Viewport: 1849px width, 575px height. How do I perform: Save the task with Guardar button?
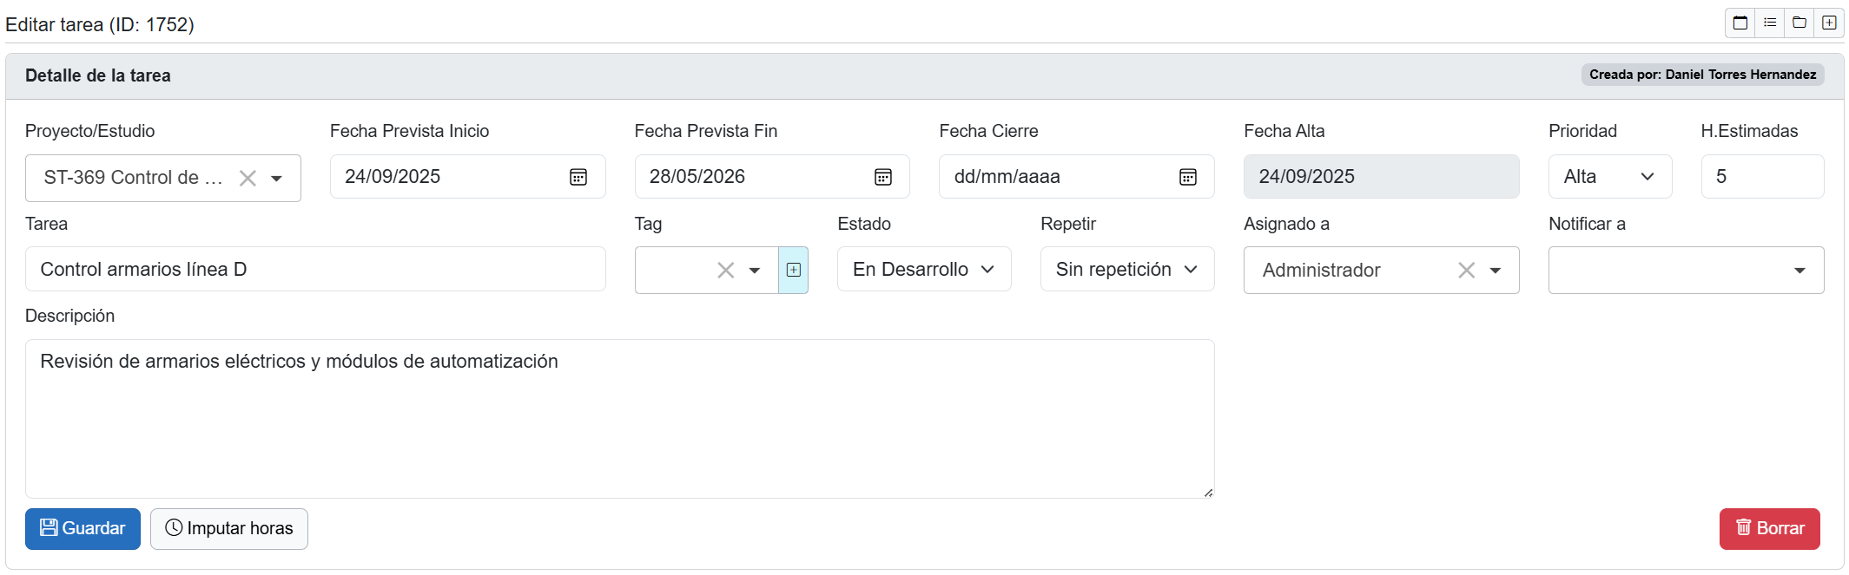(x=83, y=528)
